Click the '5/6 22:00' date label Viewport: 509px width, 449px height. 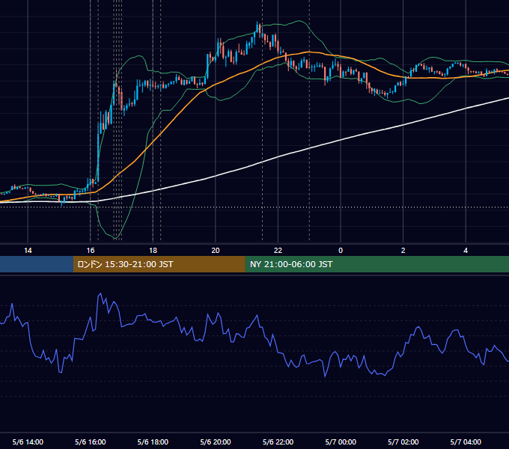coord(278,442)
